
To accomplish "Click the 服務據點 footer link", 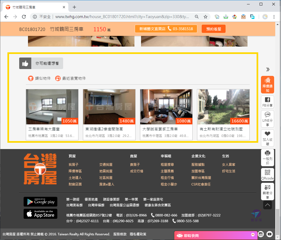I will 198,164.
